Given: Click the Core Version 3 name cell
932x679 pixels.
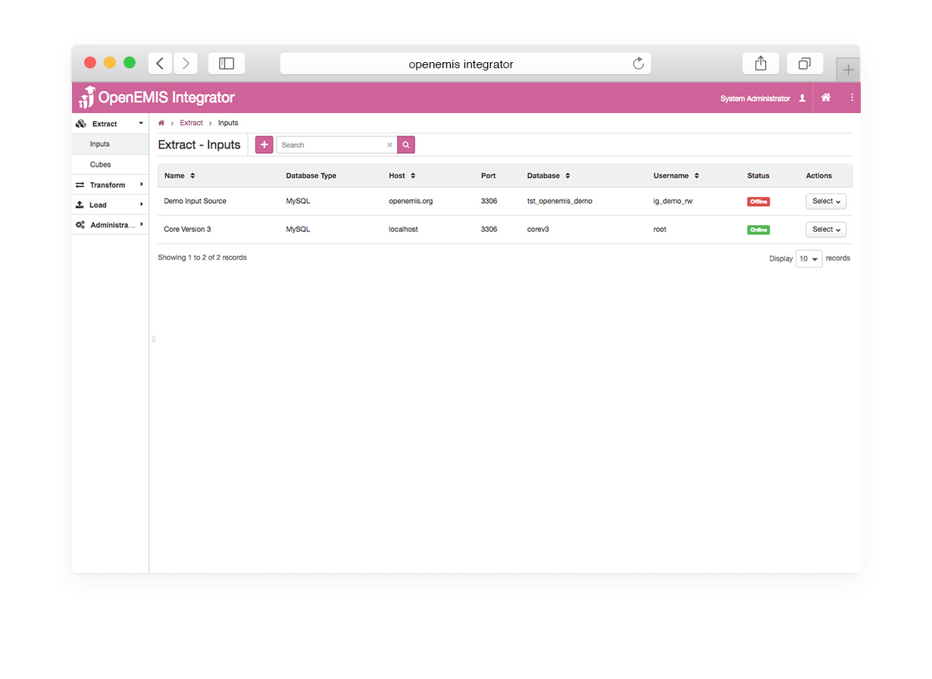Looking at the screenshot, I should click(187, 230).
